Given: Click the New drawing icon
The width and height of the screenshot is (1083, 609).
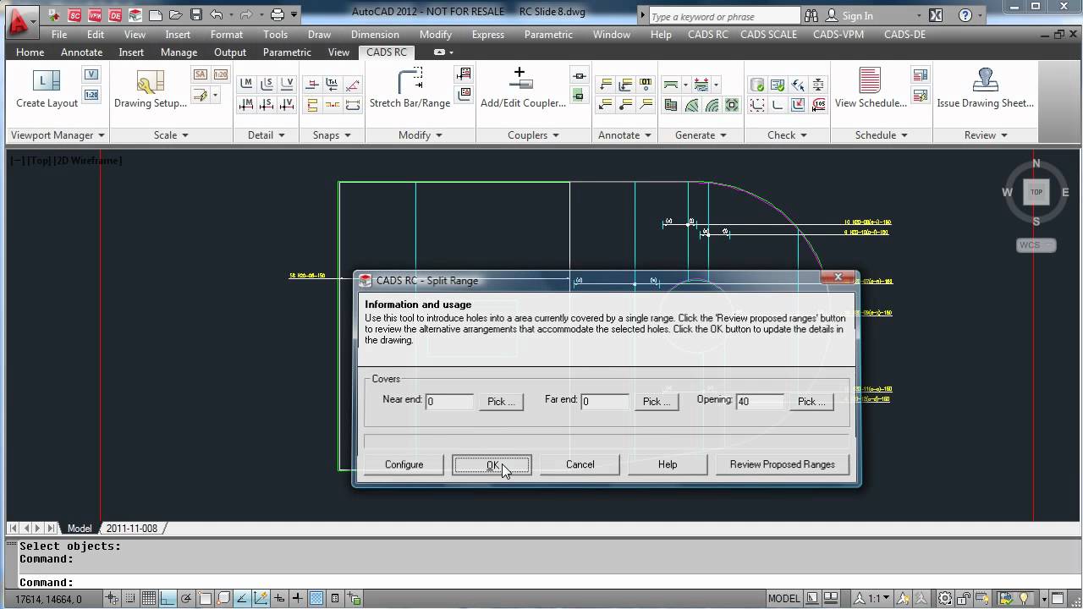Looking at the screenshot, I should [x=156, y=15].
